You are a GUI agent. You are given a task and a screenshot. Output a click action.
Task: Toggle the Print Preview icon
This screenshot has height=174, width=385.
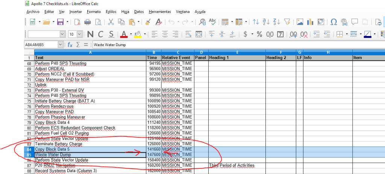(x=98, y=22)
